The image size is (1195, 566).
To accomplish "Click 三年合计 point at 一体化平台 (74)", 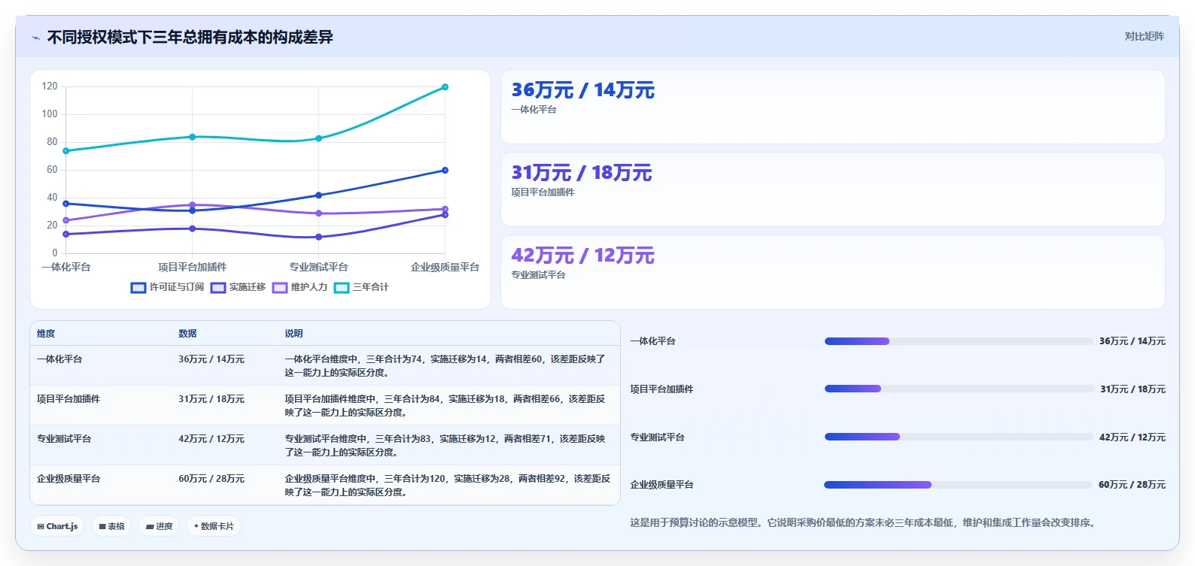I will pos(66,151).
